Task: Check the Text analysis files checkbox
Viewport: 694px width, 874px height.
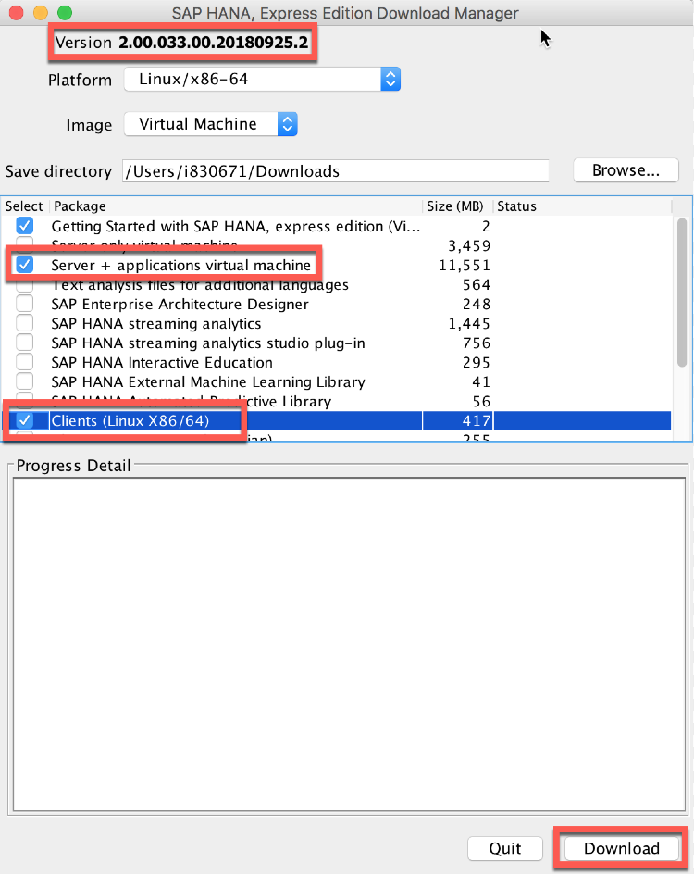Action: coord(24,285)
